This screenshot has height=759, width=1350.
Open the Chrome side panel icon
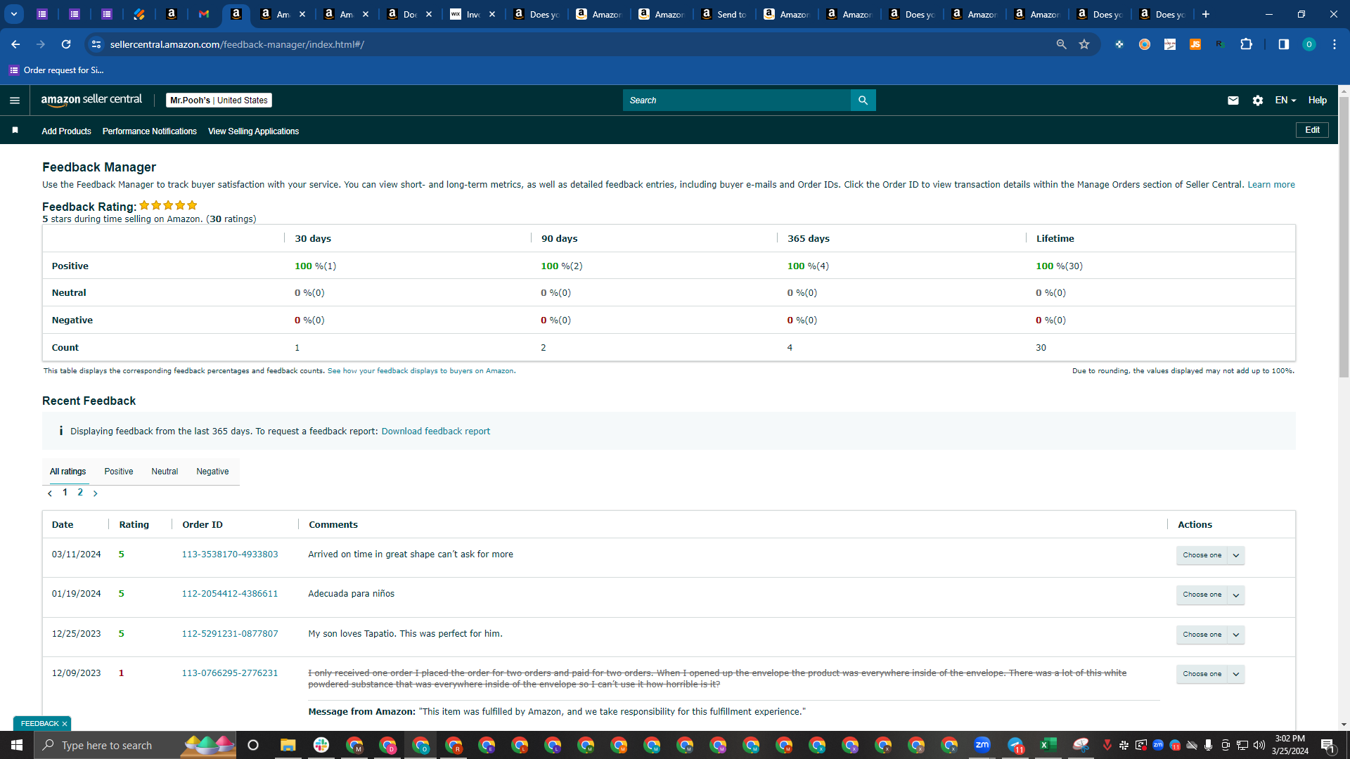pos(1283,44)
